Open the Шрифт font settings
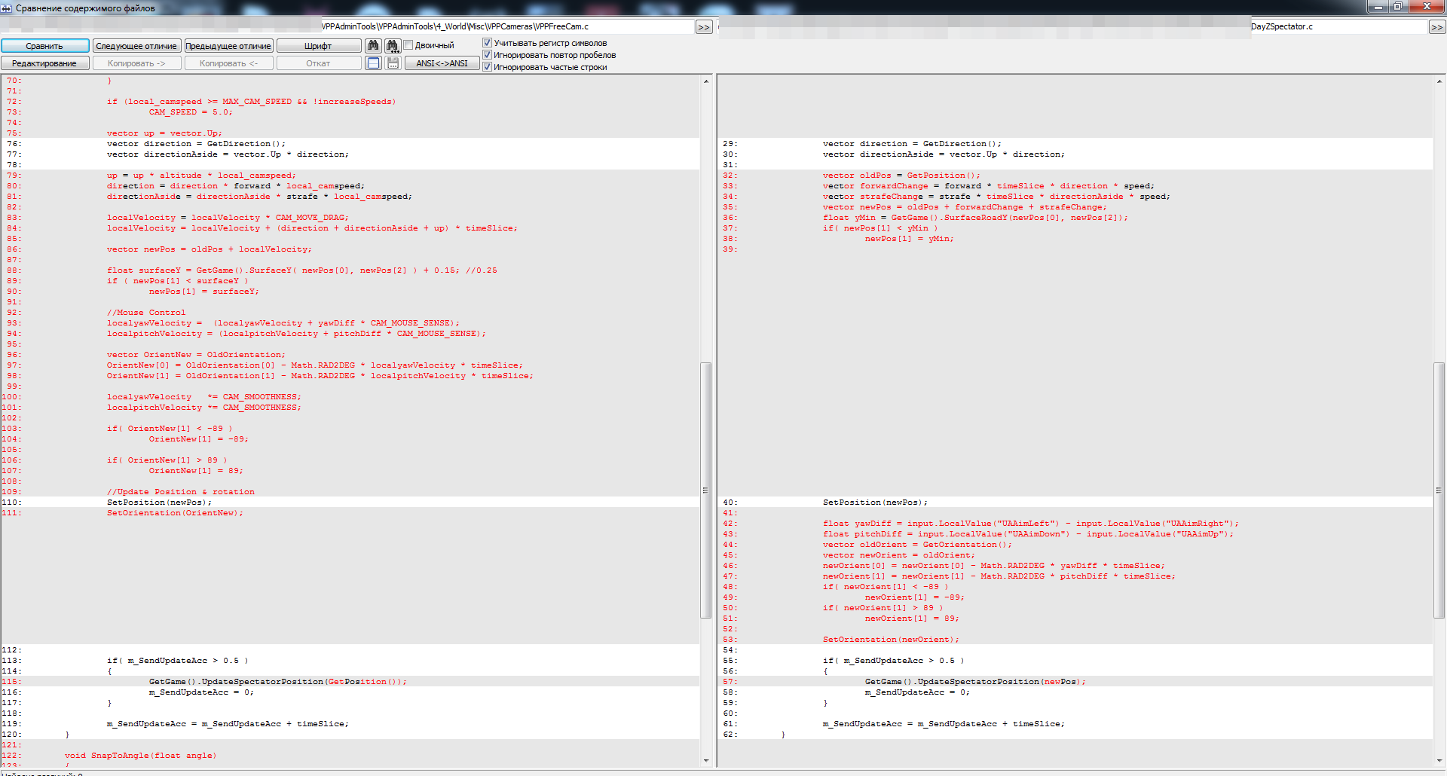 point(318,46)
